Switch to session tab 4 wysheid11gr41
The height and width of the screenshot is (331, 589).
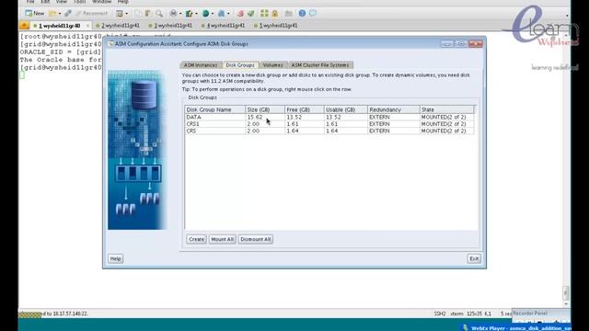pyautogui.click(x=223, y=26)
